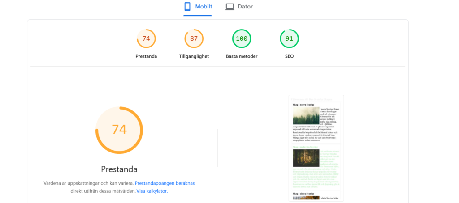Open the 'Visa kalkylator' link
Screen dimensions: 459x203
tap(152, 191)
